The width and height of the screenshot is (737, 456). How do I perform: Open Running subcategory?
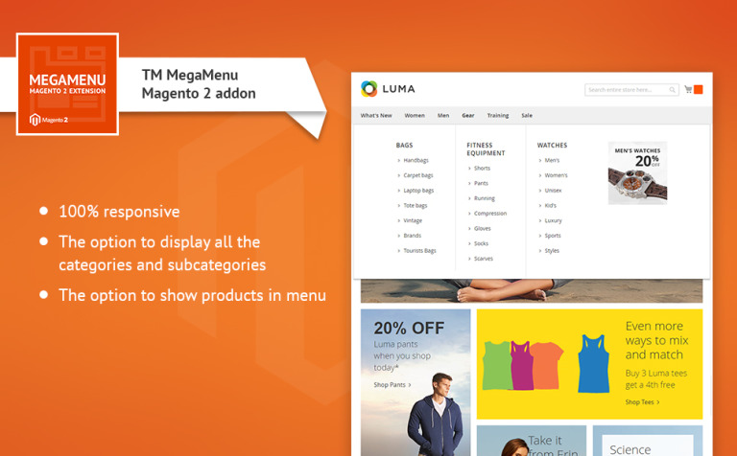[484, 198]
